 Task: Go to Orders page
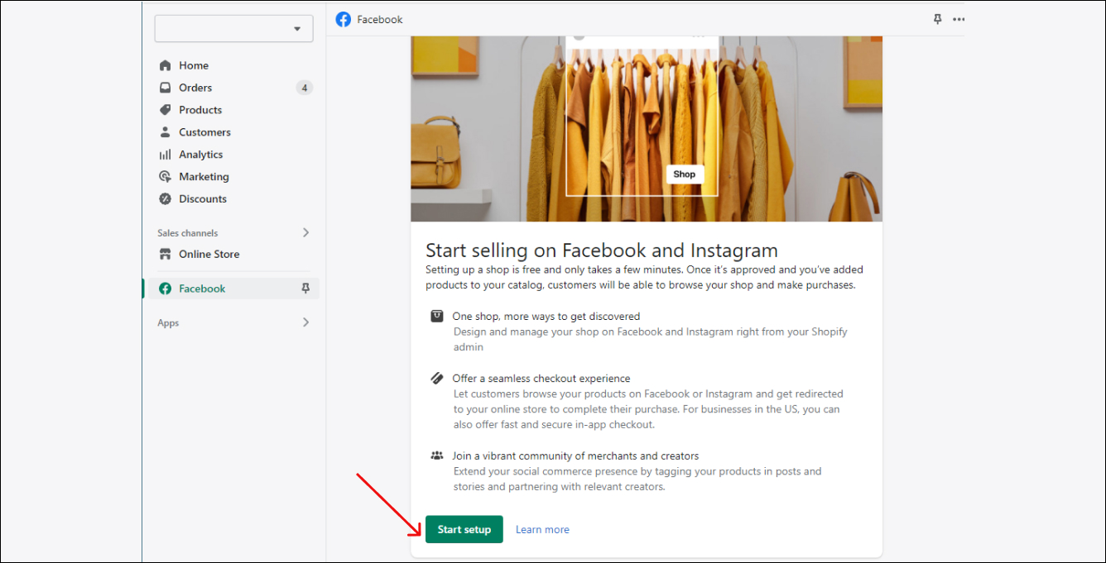[195, 88]
